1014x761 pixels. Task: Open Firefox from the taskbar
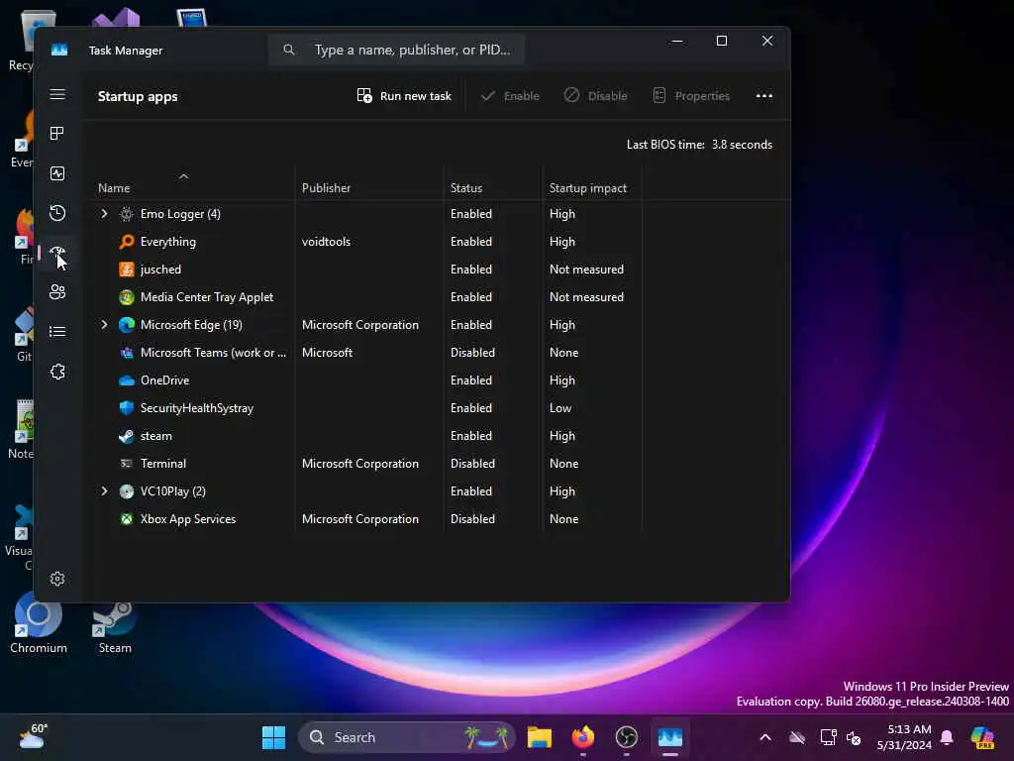[582, 737]
